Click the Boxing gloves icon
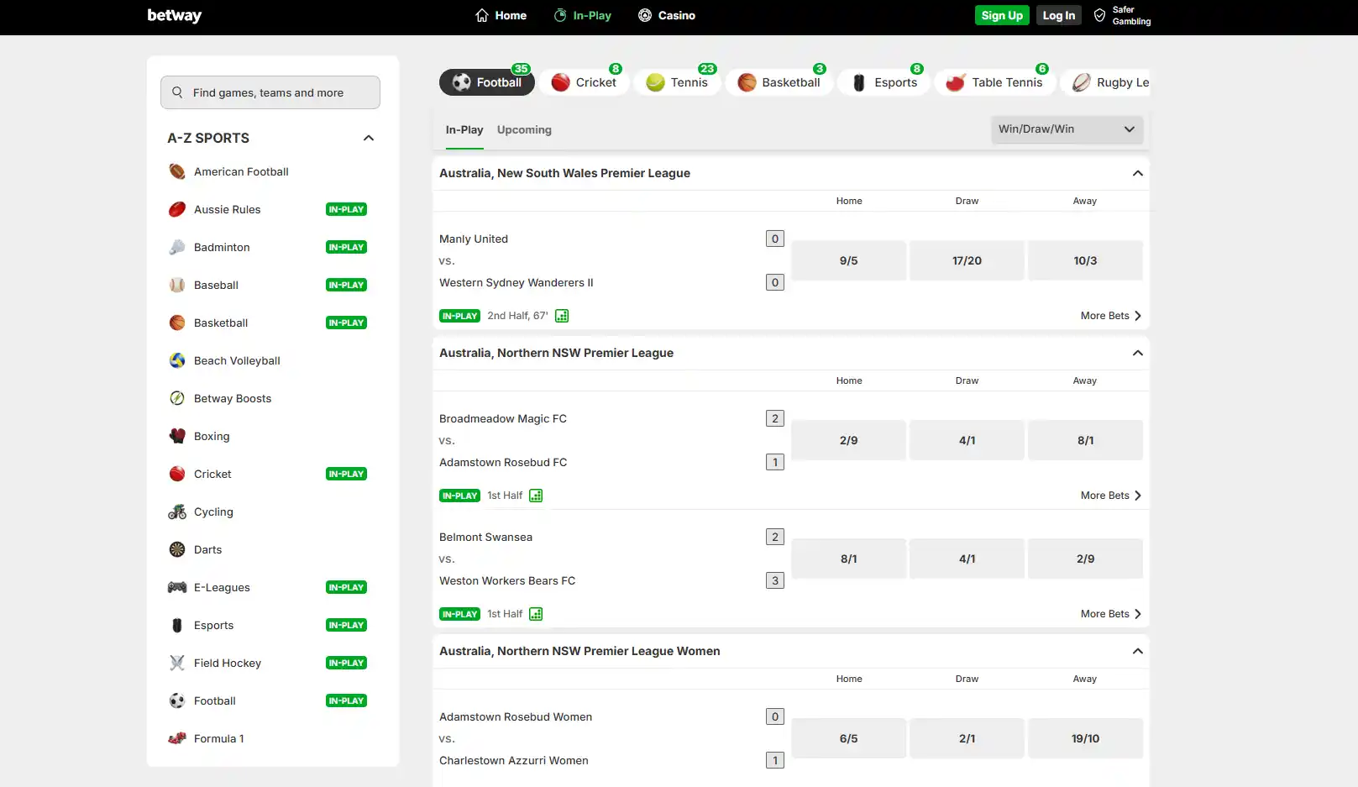Image resolution: width=1358 pixels, height=787 pixels. pyautogui.click(x=177, y=436)
